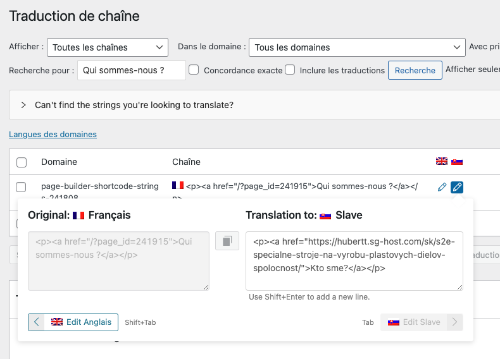500x359 pixels.
Task: Enable the Concordance exacte checkbox
Action: 194,70
